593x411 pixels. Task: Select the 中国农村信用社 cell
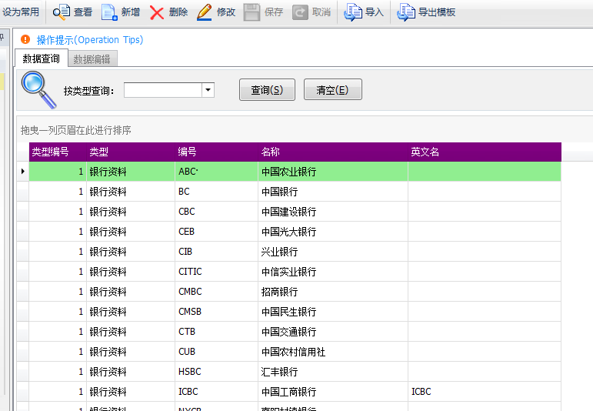pos(333,352)
